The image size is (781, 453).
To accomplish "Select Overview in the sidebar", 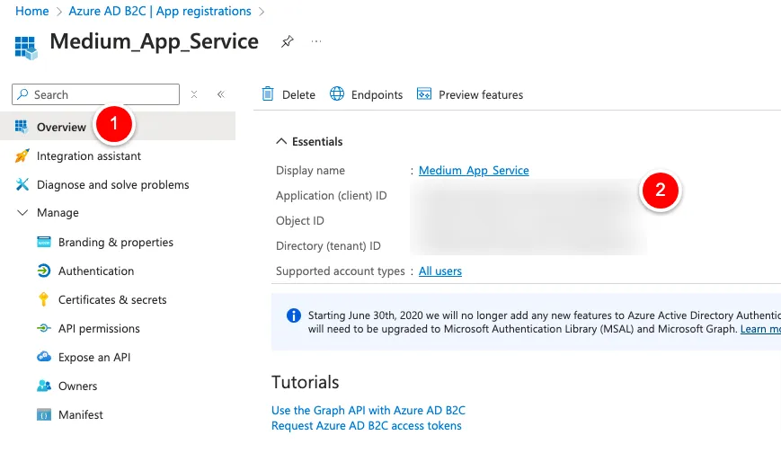I will 61,127.
